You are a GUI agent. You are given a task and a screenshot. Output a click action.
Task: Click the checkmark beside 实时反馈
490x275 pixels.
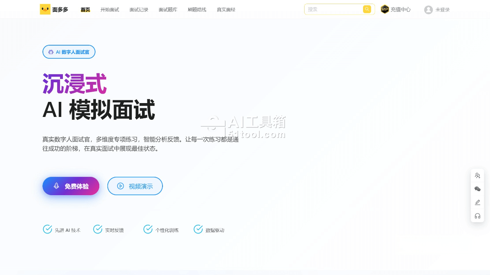[98, 229]
